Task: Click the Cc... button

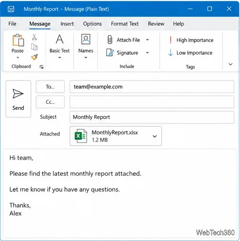Action: [x=50, y=102]
